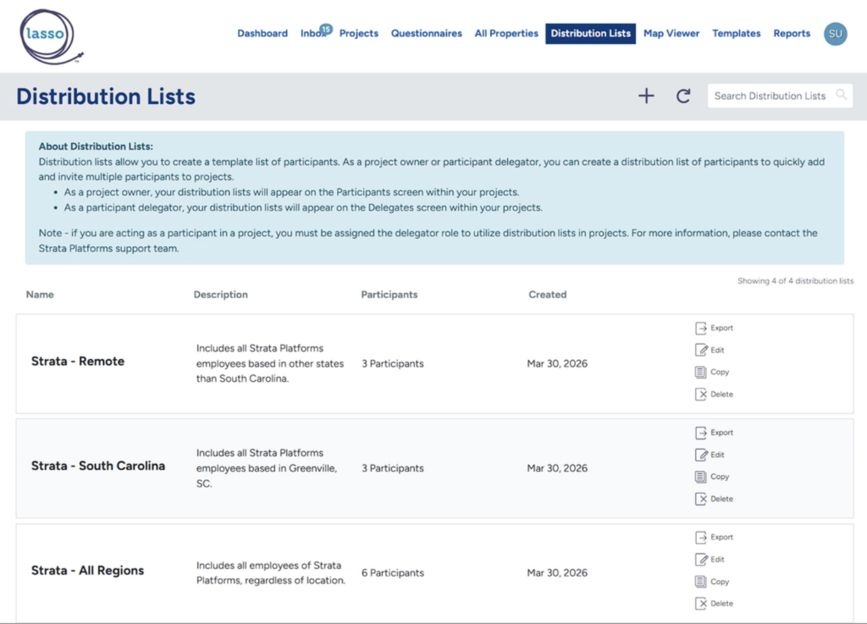
Task: Click the Description column header
Action: (x=221, y=295)
